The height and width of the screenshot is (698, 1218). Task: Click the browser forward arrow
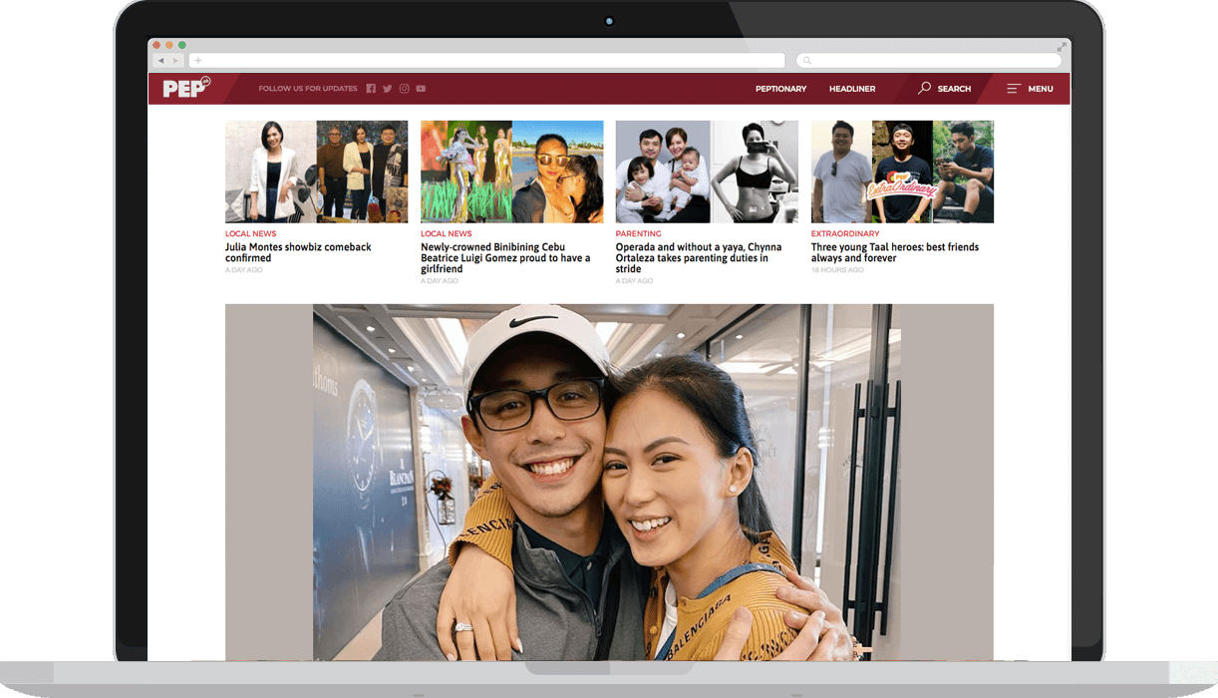click(x=174, y=61)
